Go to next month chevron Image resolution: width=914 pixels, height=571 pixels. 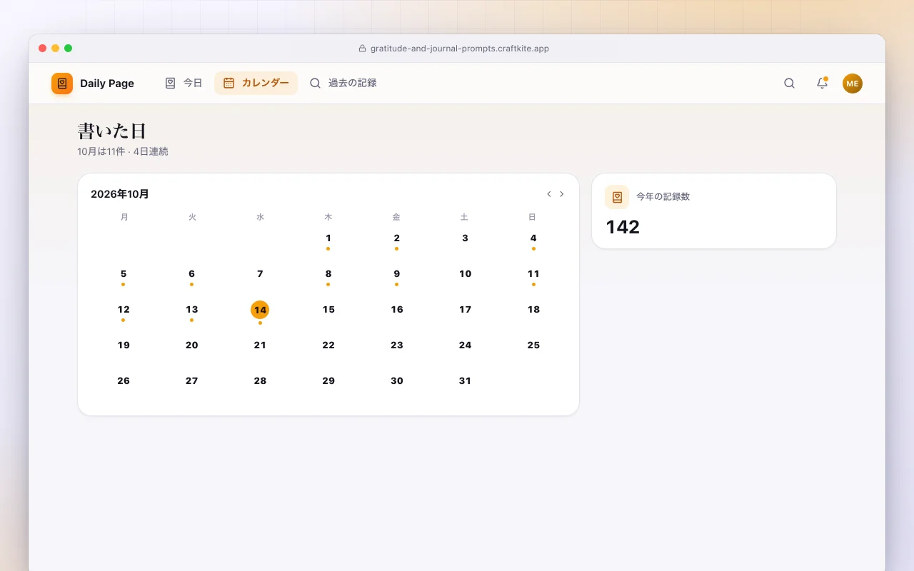click(562, 194)
